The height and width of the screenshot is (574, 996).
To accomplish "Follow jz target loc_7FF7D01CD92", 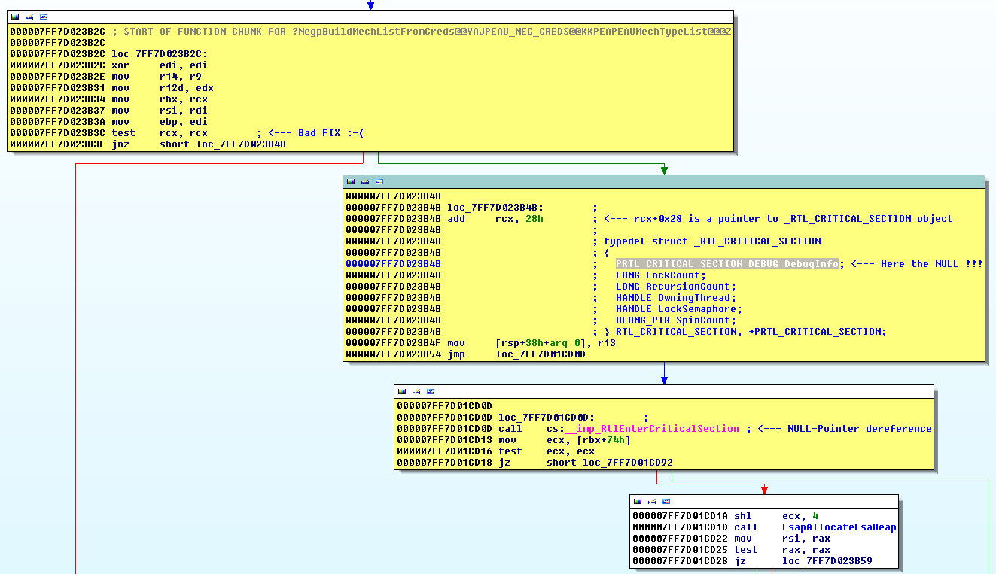I will (628, 463).
